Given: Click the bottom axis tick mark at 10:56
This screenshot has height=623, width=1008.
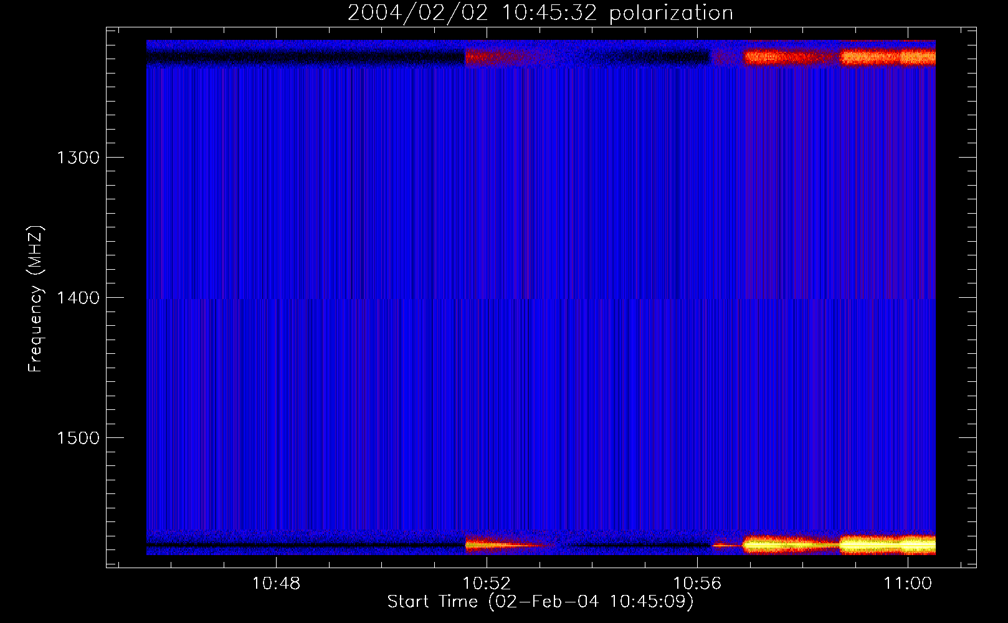Looking at the screenshot, I should click(697, 563).
